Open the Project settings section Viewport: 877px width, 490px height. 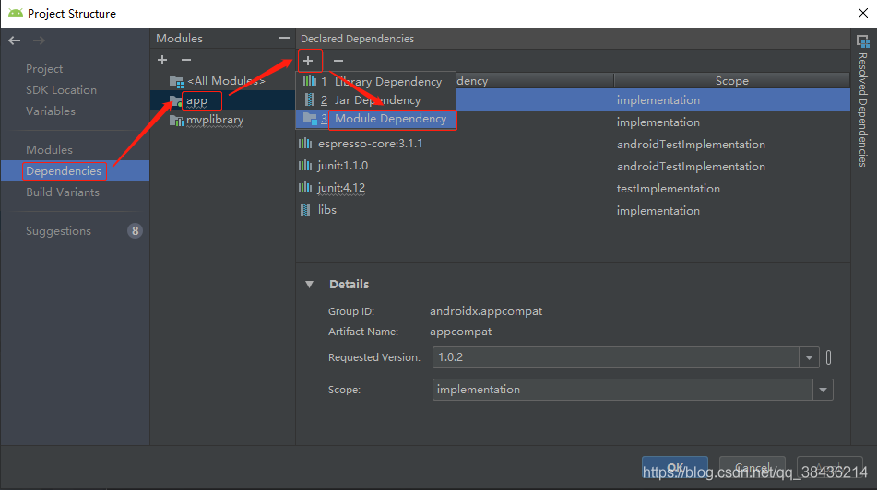point(44,69)
